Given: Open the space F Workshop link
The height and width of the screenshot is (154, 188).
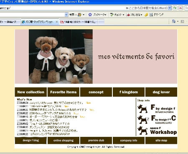Looking at the screenshot, I should (163, 131).
